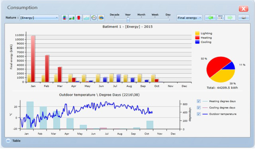Click the weather cloud and sun icon
This screenshot has width=255, height=149.
click(101, 18)
